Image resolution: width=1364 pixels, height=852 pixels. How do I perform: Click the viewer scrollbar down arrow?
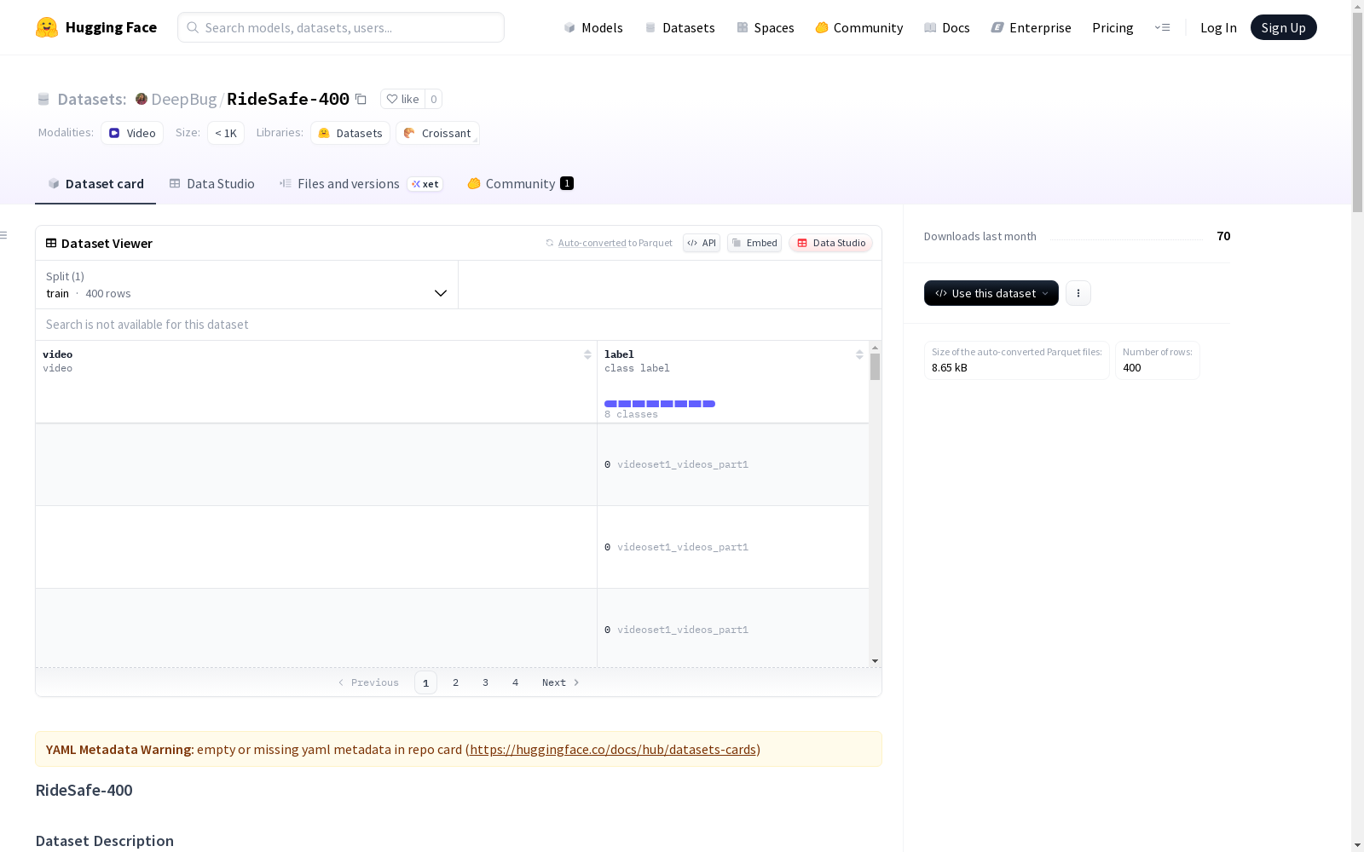[x=875, y=661]
